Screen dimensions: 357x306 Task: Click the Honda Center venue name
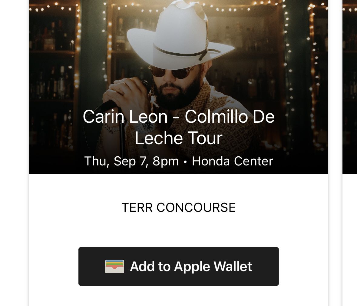click(x=233, y=161)
